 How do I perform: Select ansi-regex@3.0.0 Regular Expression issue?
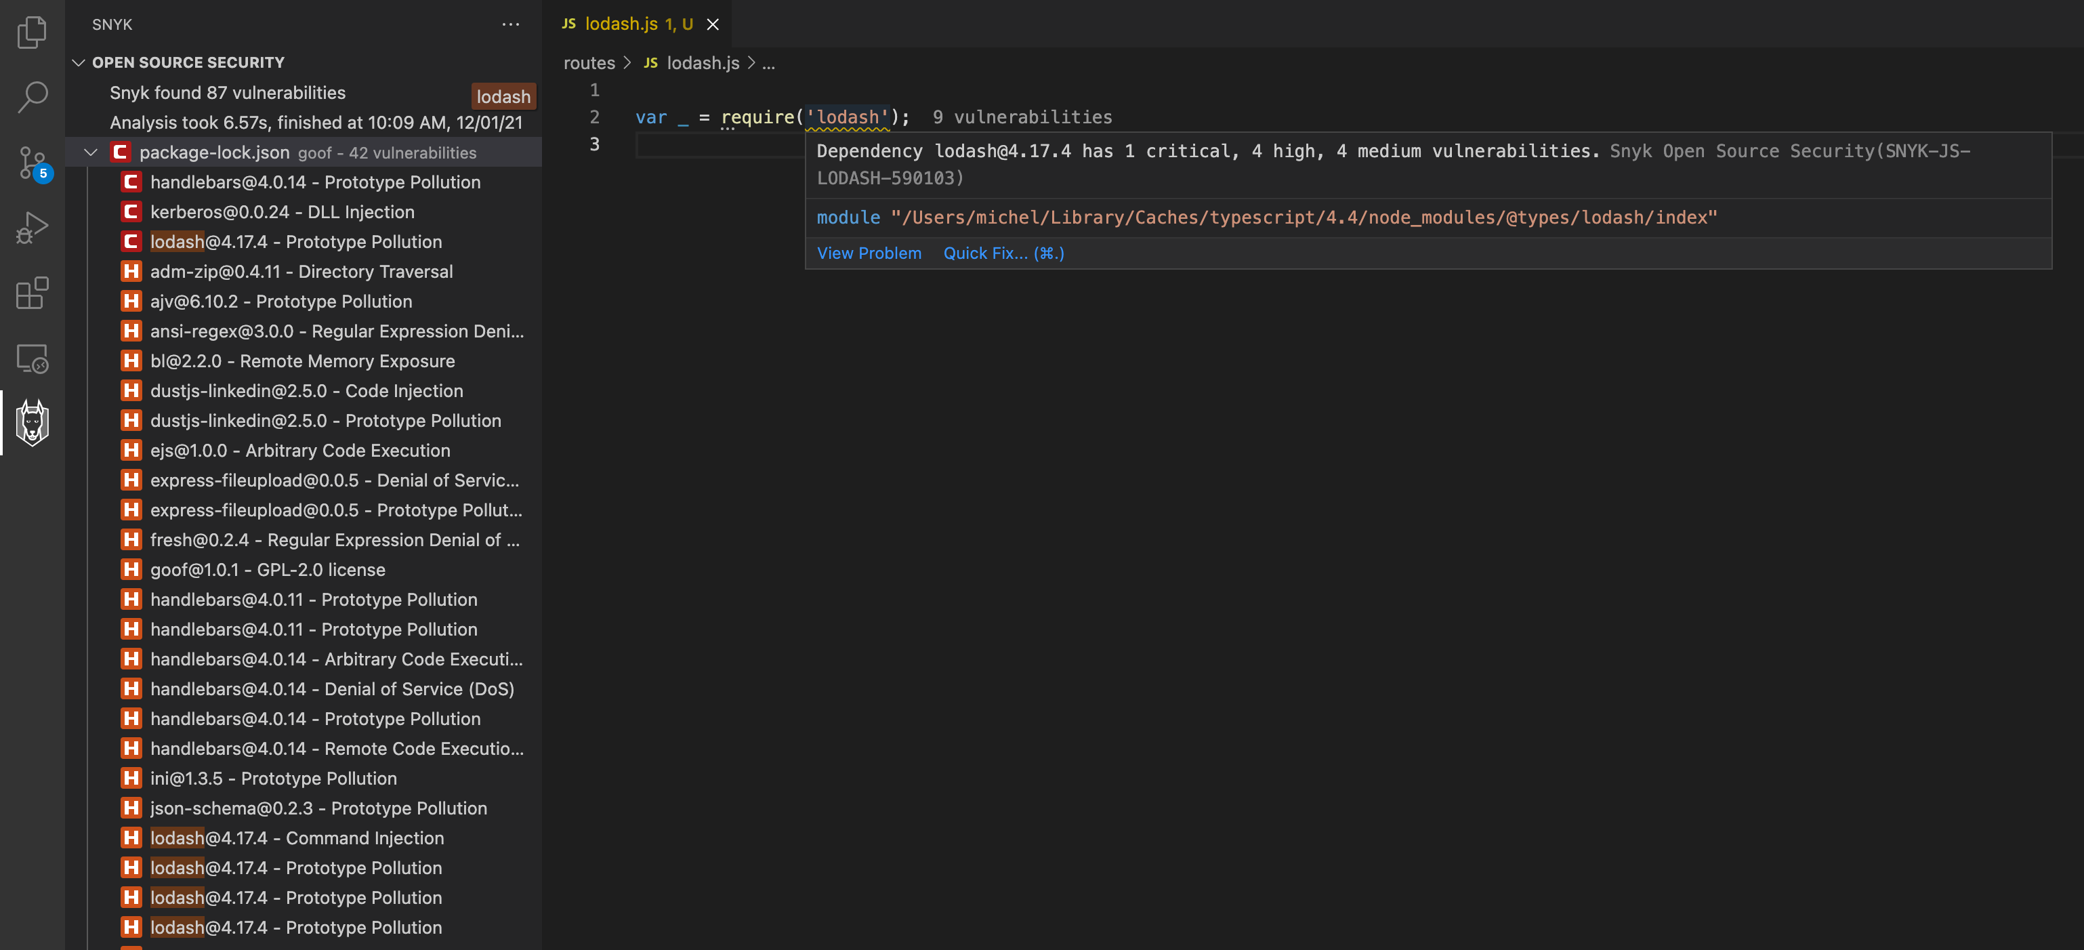pos(304,332)
